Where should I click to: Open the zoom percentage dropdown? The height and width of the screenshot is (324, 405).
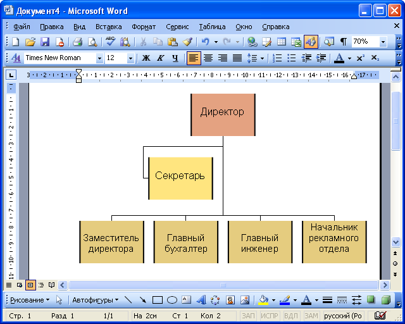[383, 42]
